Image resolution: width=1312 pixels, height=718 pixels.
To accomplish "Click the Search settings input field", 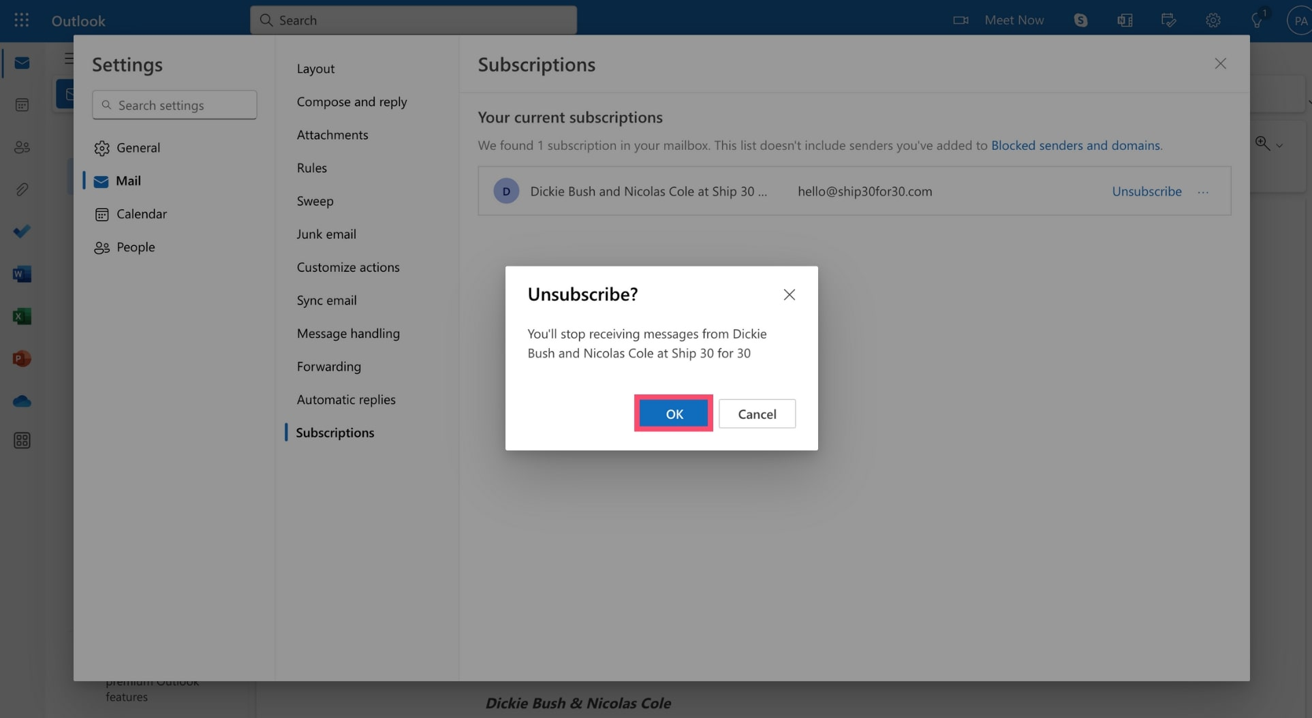I will (x=174, y=105).
